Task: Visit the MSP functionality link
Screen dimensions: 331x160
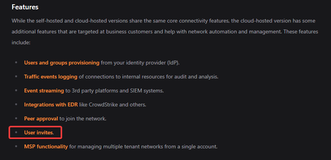Action: coord(46,146)
